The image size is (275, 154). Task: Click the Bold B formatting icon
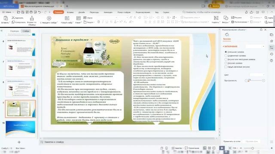(x=98, y=22)
